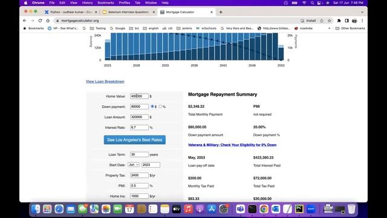This screenshot has height=218, width=387.
Task: Open Trash in the dock
Action: click(351, 209)
